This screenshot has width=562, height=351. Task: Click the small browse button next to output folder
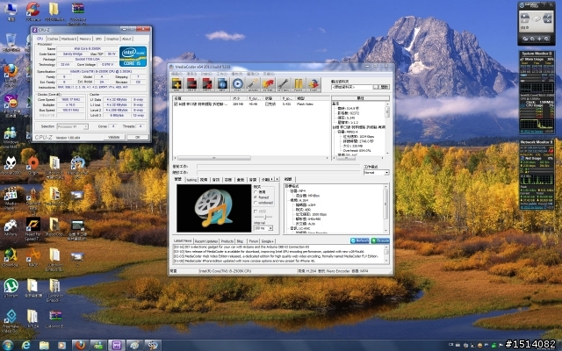pyautogui.click(x=376, y=87)
